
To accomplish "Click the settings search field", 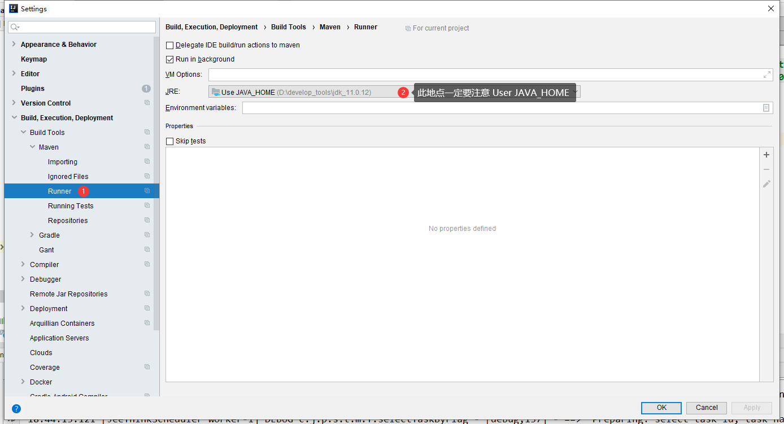I will 82,27.
